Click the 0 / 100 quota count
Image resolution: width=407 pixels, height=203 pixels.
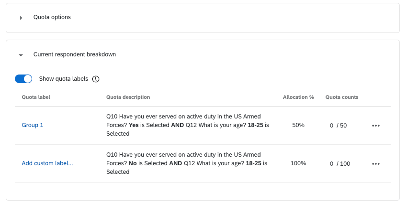click(339, 164)
